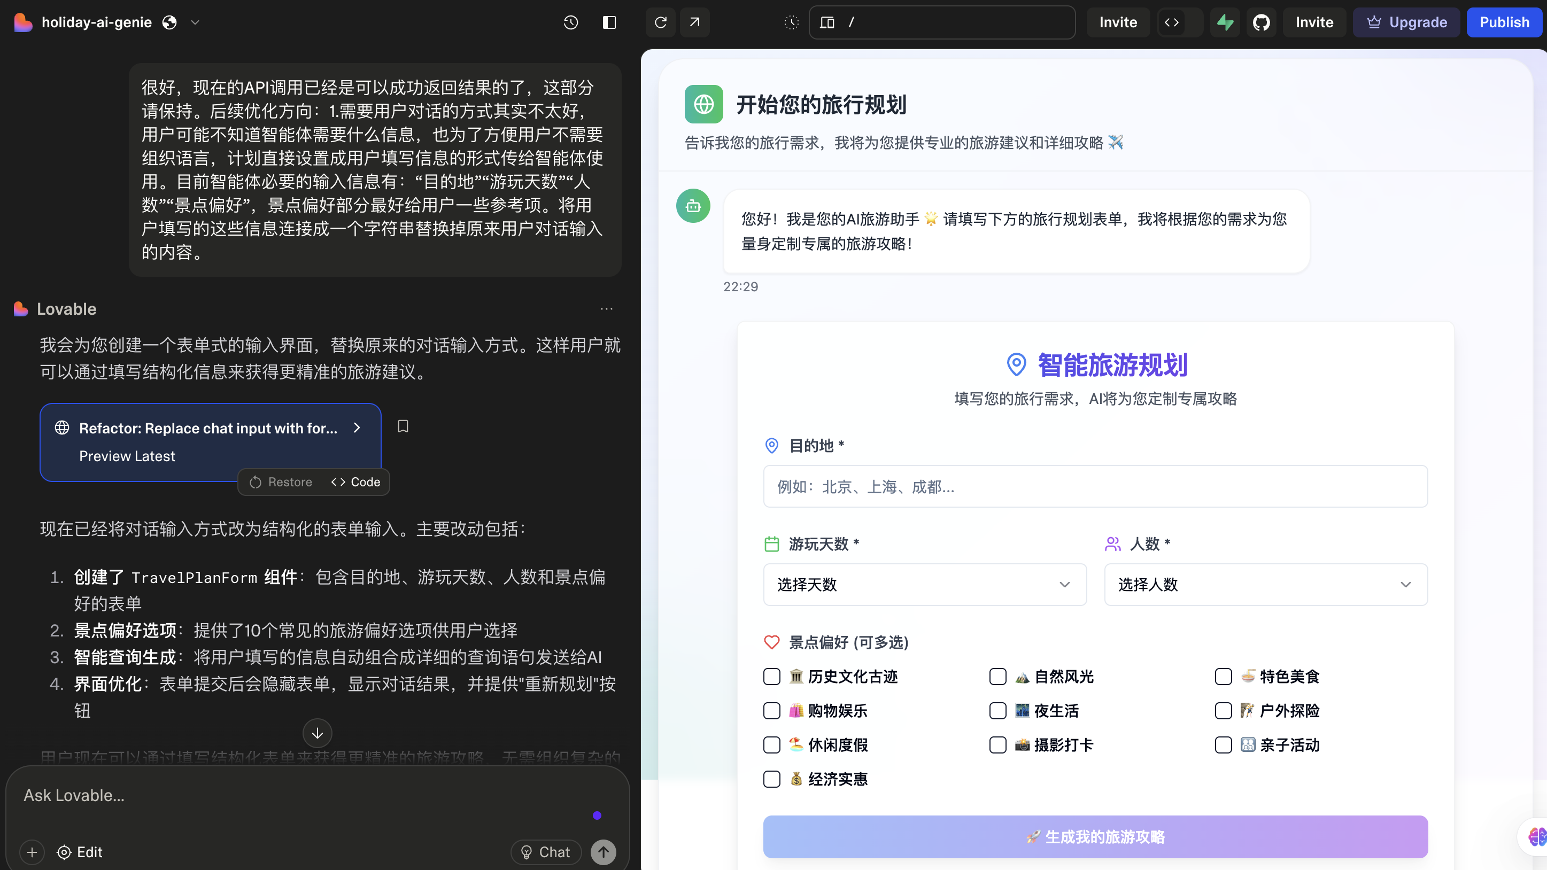Click the Upgrade button

pos(1406,22)
